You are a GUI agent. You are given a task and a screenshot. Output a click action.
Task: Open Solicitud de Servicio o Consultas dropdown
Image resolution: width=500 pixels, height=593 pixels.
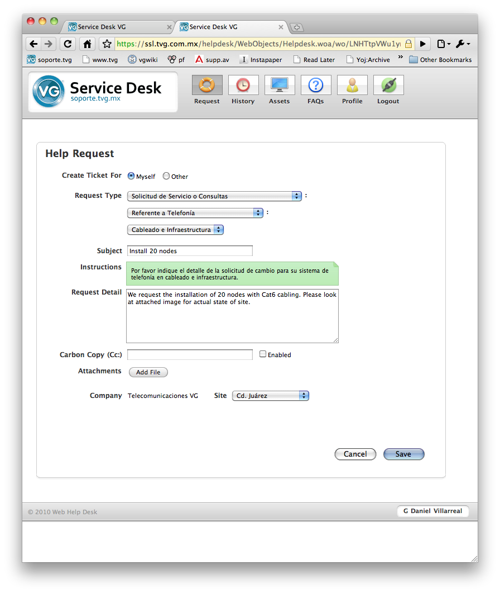click(214, 196)
